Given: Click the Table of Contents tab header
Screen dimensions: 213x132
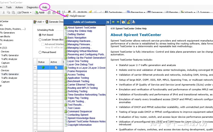Looking at the screenshot, I should pos(85,22).
